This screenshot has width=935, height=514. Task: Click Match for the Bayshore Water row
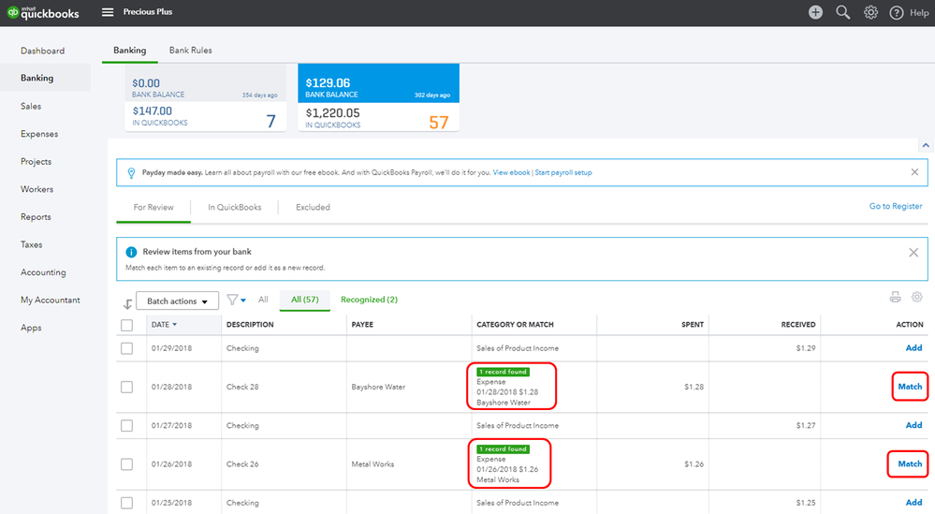pyautogui.click(x=910, y=387)
